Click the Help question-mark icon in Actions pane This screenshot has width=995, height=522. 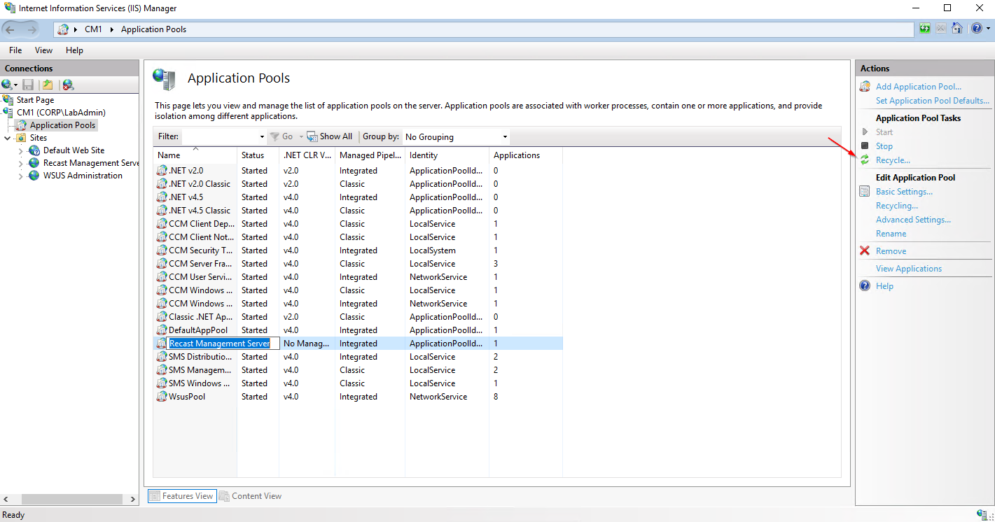click(865, 285)
